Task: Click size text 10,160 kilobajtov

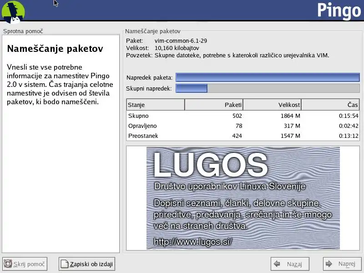Action: coord(177,48)
